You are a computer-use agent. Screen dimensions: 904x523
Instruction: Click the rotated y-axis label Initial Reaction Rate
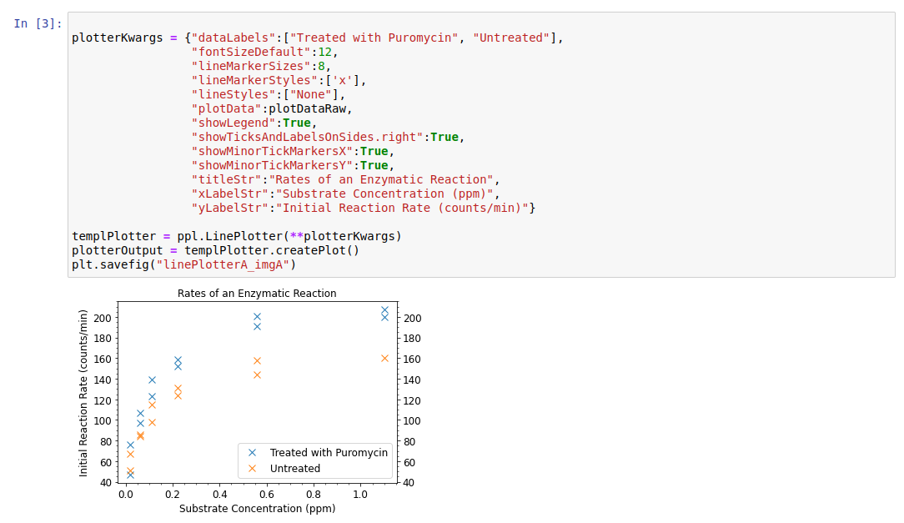[x=83, y=393]
